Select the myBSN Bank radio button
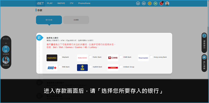The image size is (209, 103). click(x=90, y=67)
